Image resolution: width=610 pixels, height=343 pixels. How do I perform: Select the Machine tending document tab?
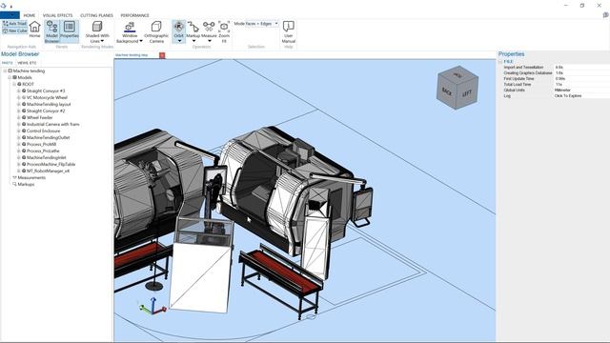[x=132, y=55]
